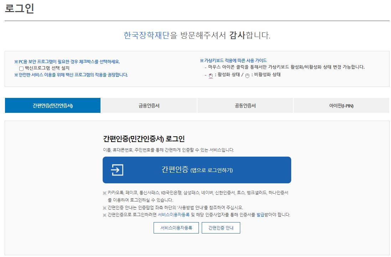This screenshot has width=391, height=257.
Task: Click the 로그인 page heading
Action: click(x=20, y=8)
